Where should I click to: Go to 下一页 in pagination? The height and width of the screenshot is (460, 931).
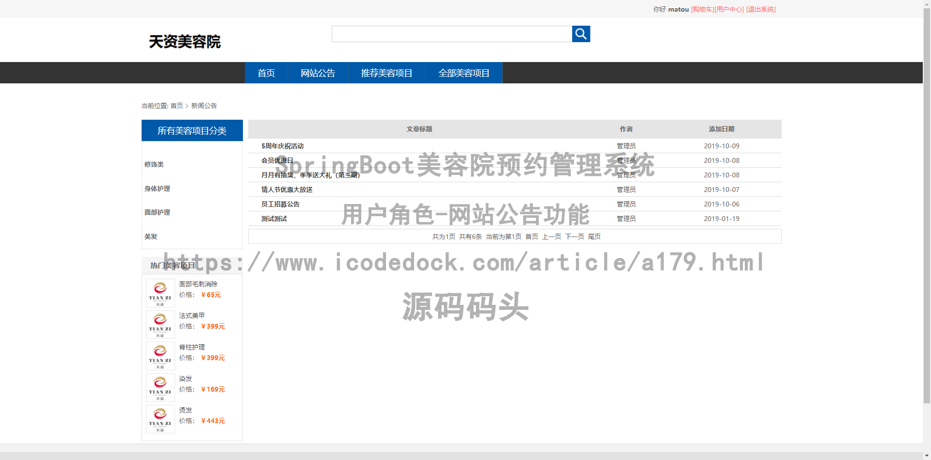575,237
